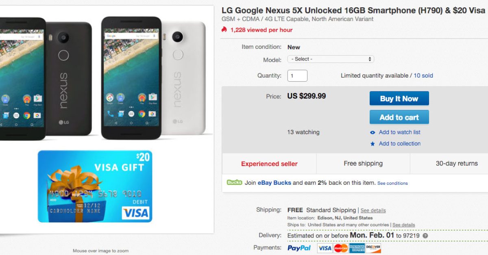Click the star icon beside Add to collection

(x=373, y=144)
